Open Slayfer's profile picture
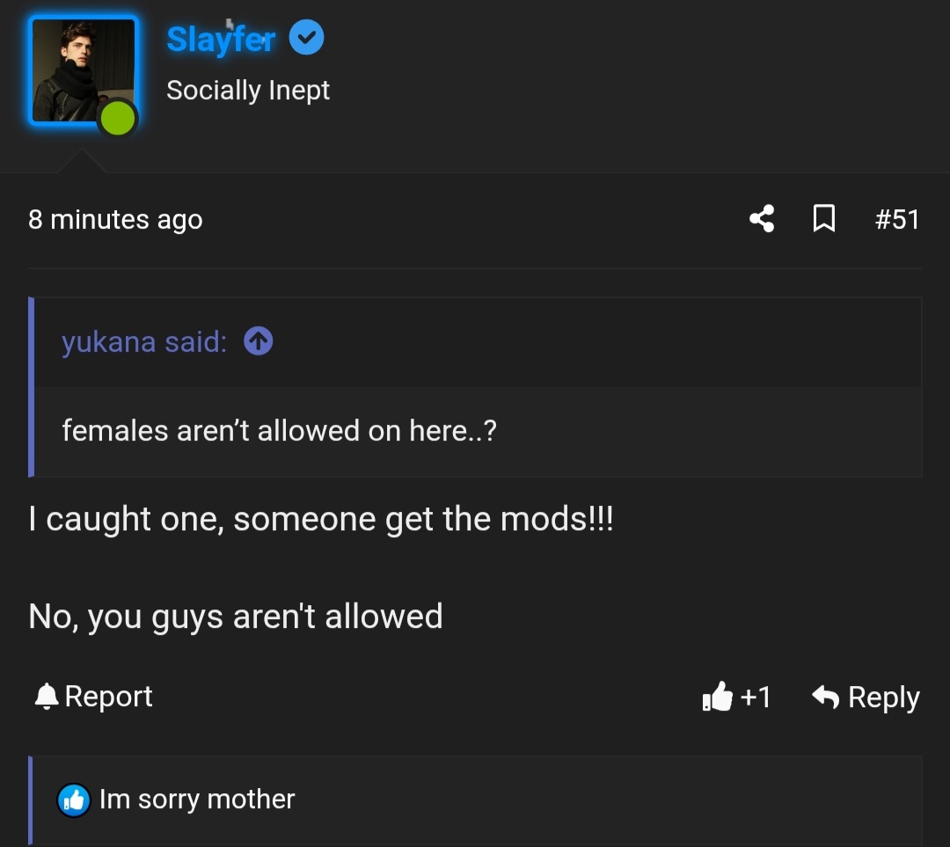The width and height of the screenshot is (950, 847). point(83,70)
